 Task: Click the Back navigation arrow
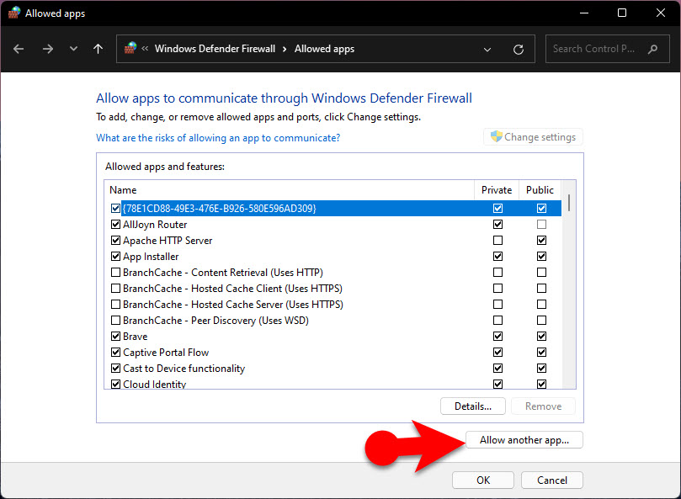(x=19, y=49)
